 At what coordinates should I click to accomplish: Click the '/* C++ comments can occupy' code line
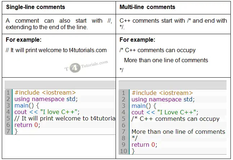point(175,119)
